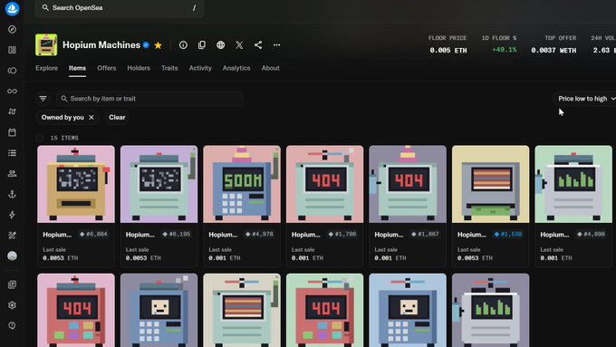616x347 pixels.
Task: Focus the Search by item or trait field
Action: [x=149, y=99]
